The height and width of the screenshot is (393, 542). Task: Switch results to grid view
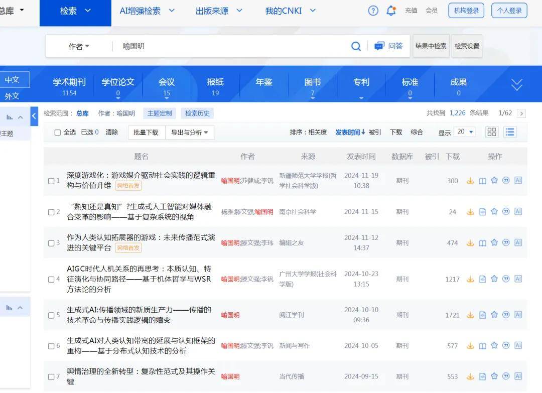[491, 132]
